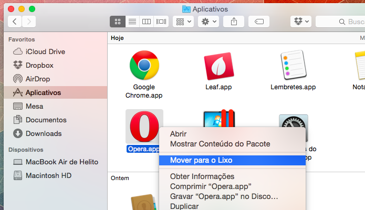Click the Ontem group header
This screenshot has height=210, width=365.
click(120, 178)
